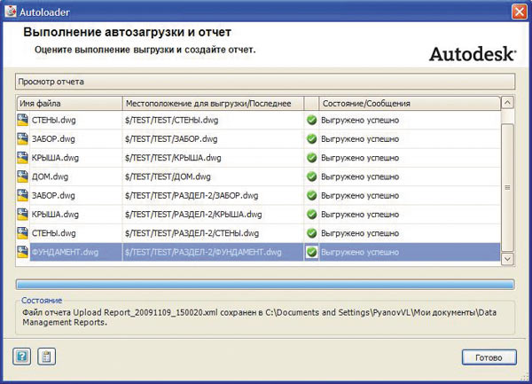This screenshot has width=532, height=384.
Task: Click path $/TEST/TEST/ЗАБОР.dwg
Action: (171, 138)
